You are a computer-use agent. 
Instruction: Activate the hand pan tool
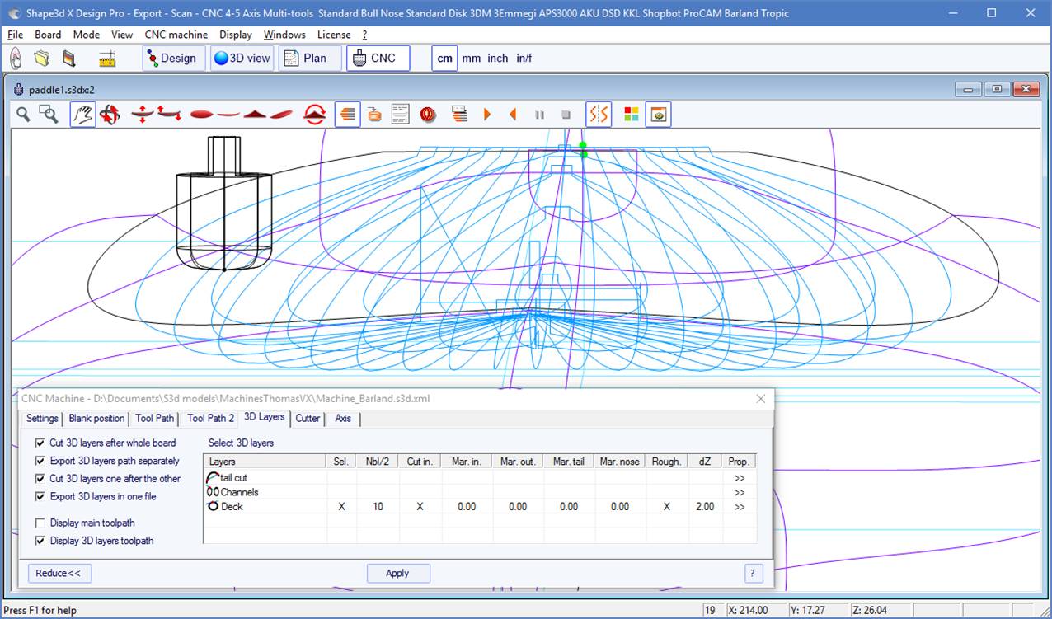(82, 115)
